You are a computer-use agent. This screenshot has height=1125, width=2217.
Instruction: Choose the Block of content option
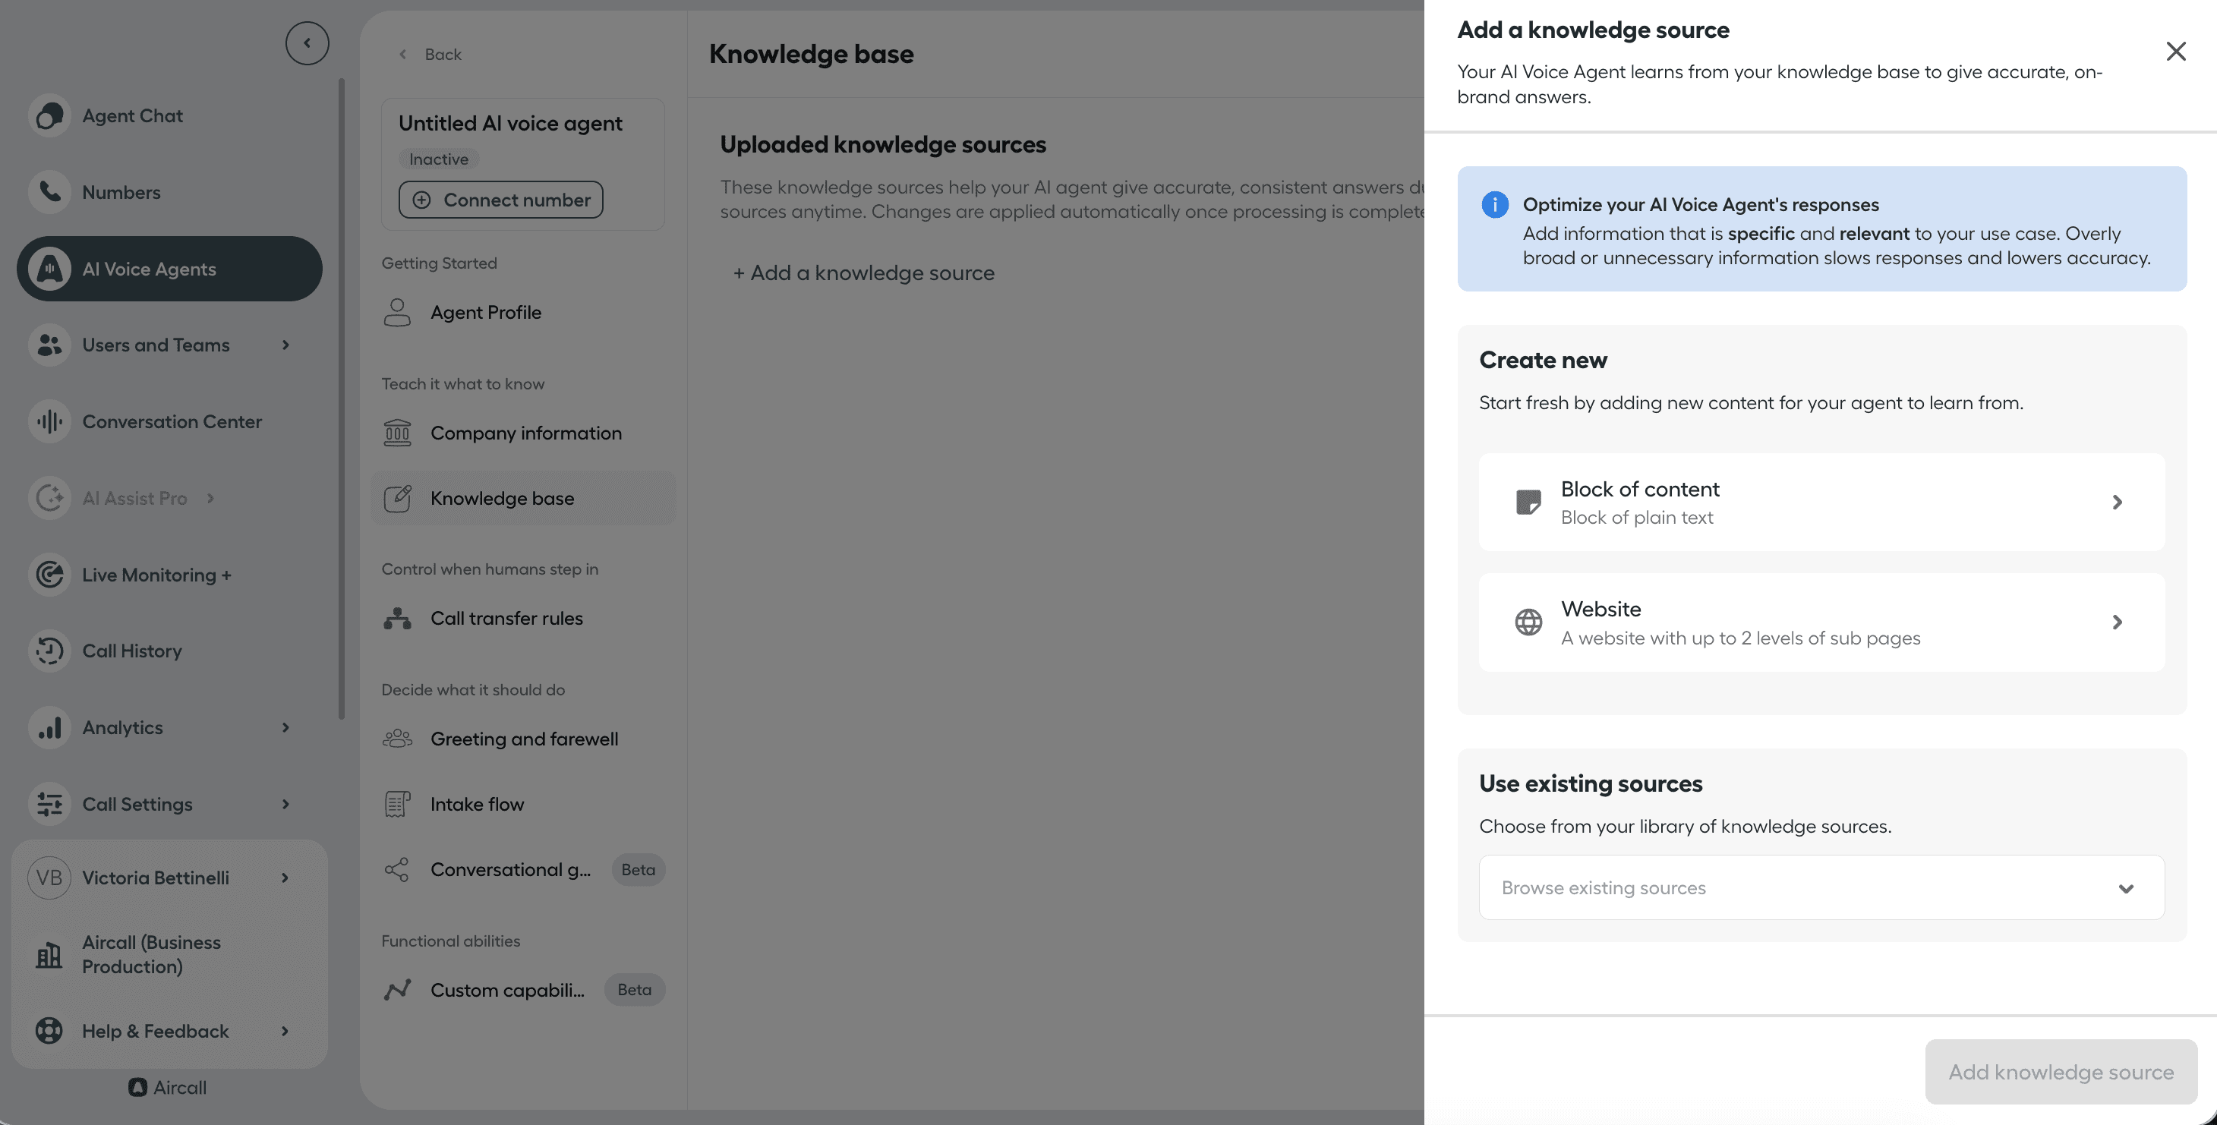1819,502
